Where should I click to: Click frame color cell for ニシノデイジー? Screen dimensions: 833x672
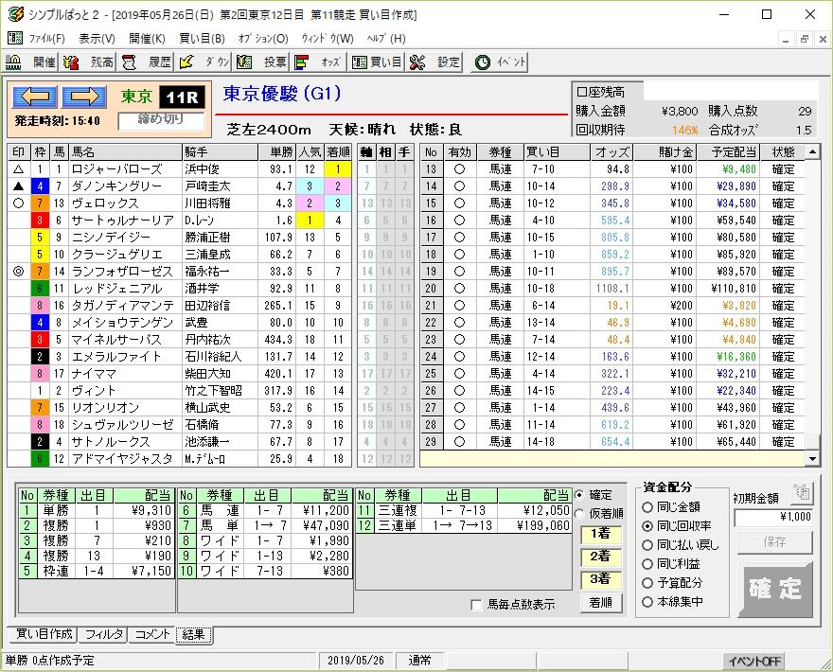tap(40, 238)
